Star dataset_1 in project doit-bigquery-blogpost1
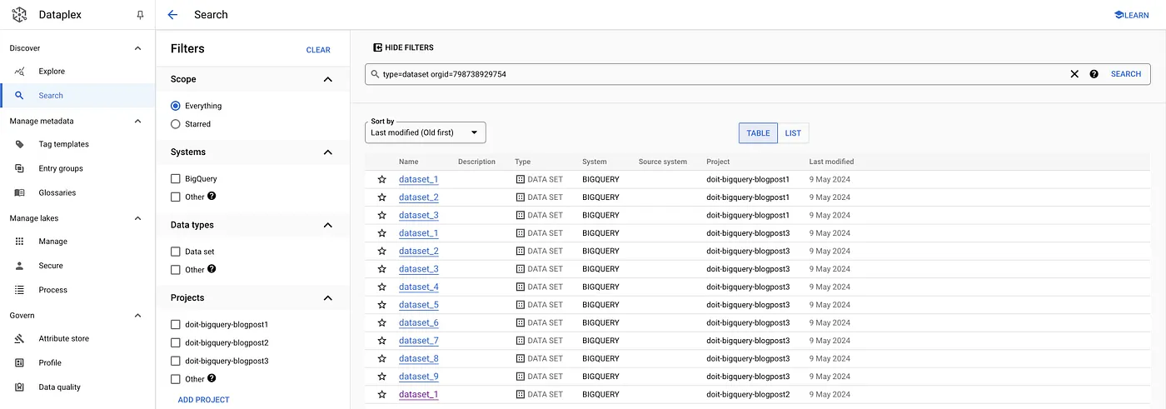The width and height of the screenshot is (1166, 409). pyautogui.click(x=381, y=179)
